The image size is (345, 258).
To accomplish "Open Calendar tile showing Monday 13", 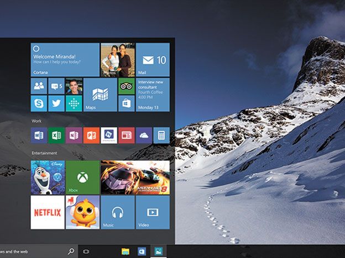I will pos(153,95).
